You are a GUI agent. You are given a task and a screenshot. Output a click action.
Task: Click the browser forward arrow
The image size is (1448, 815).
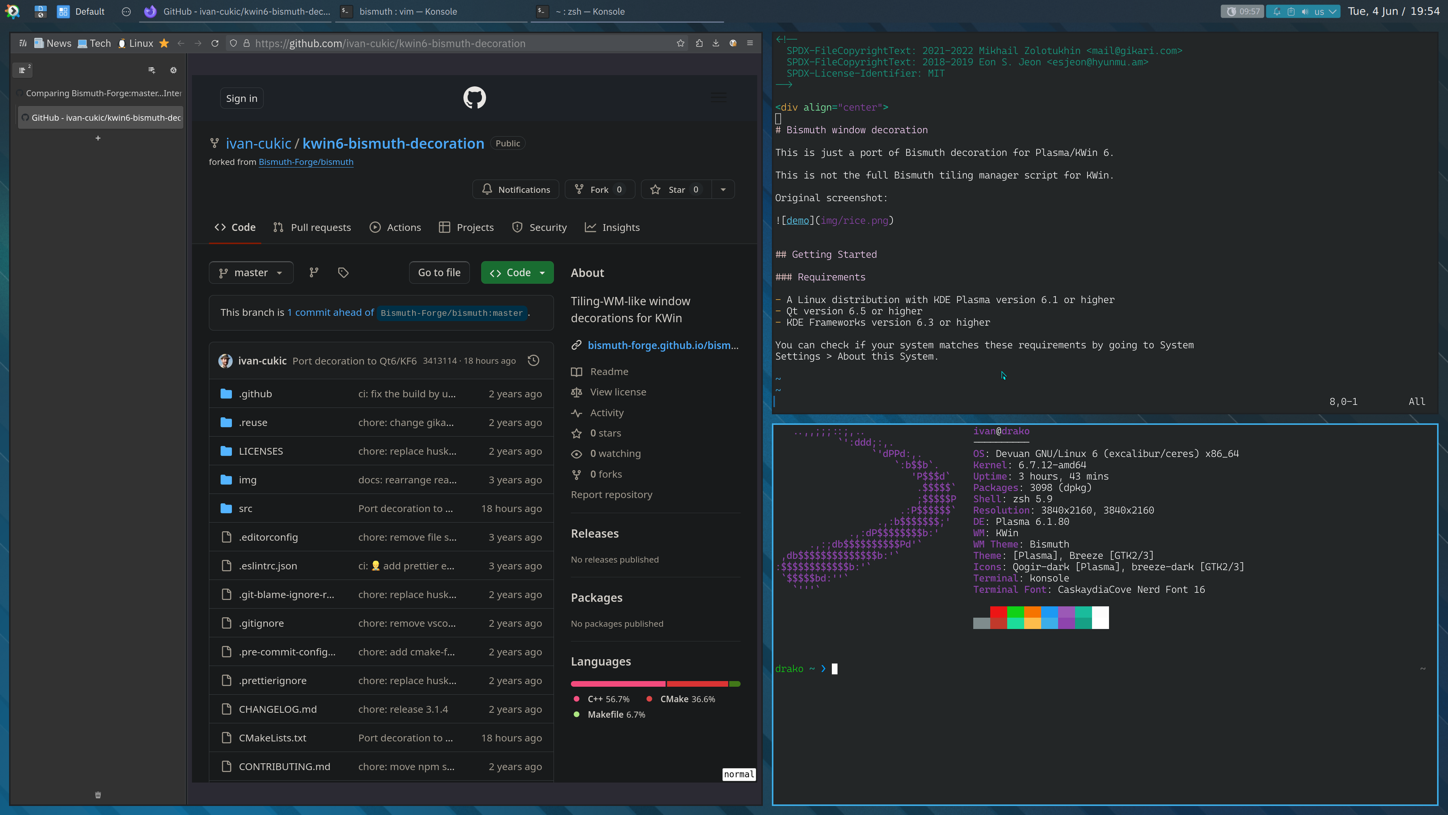click(198, 43)
